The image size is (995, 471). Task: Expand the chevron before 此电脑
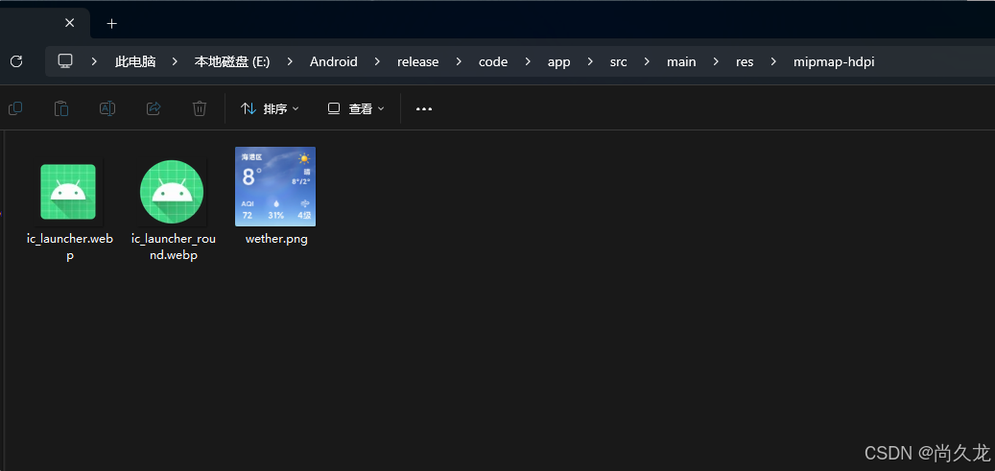pos(94,61)
